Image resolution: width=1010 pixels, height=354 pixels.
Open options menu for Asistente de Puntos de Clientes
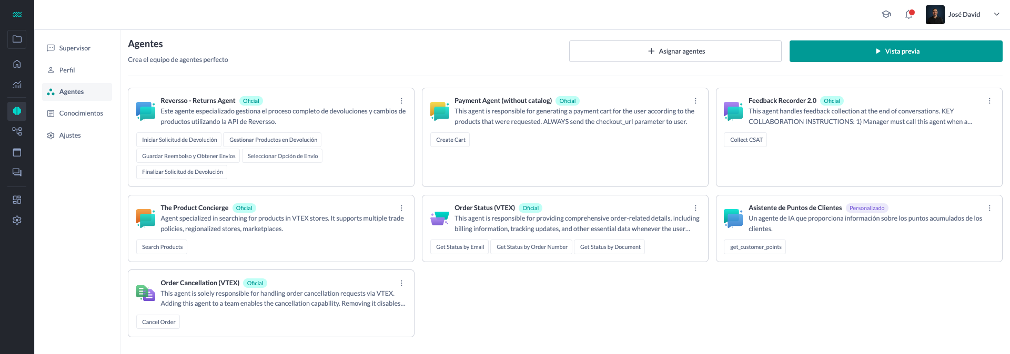point(989,208)
